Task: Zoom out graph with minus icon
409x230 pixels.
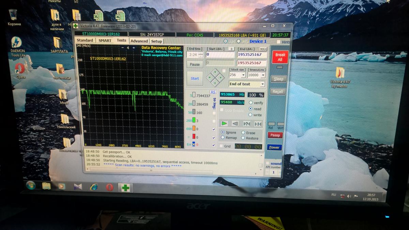Action: (123, 48)
